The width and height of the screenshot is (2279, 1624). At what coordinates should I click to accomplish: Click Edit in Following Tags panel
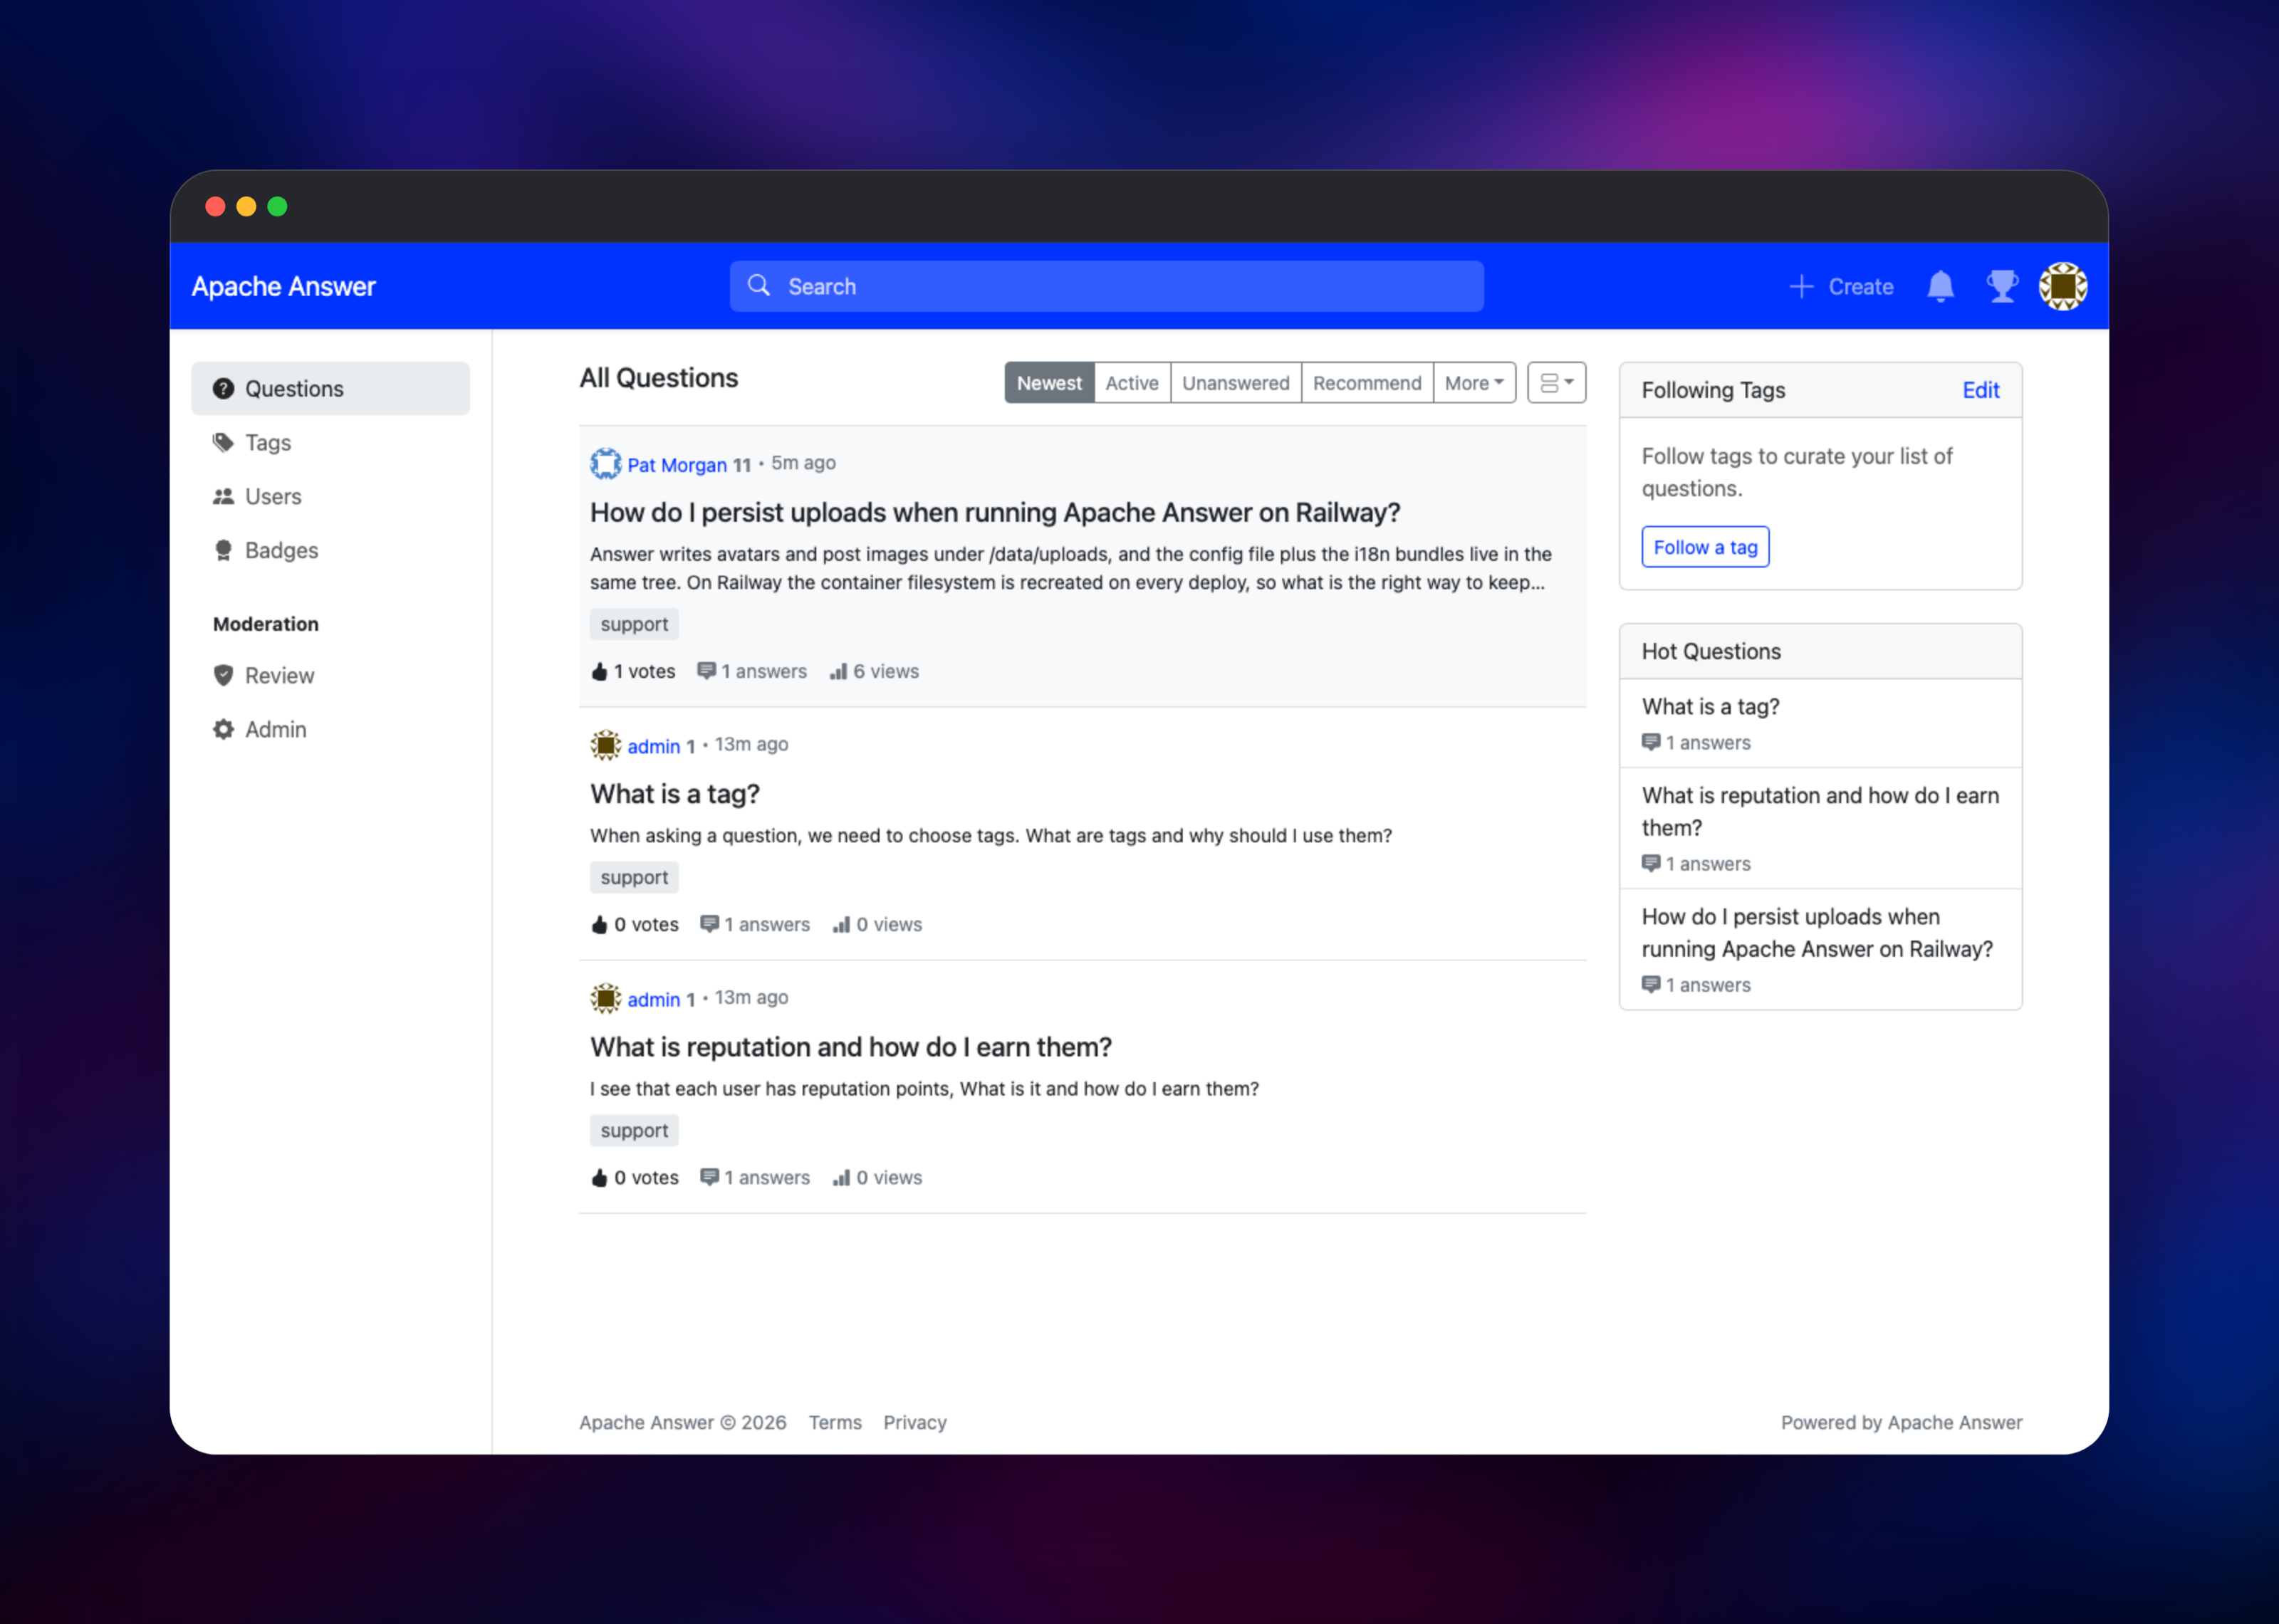point(1980,391)
